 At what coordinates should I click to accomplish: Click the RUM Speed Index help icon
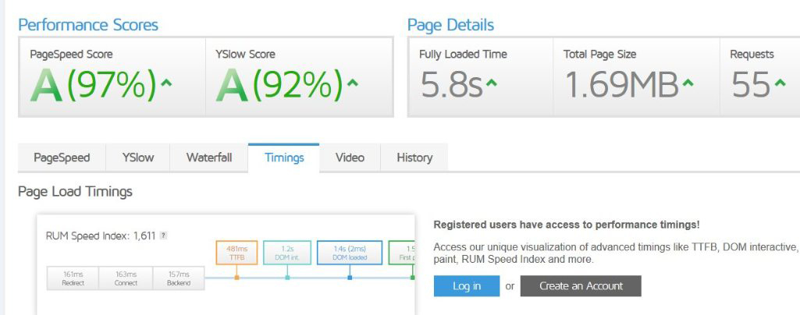tap(163, 235)
